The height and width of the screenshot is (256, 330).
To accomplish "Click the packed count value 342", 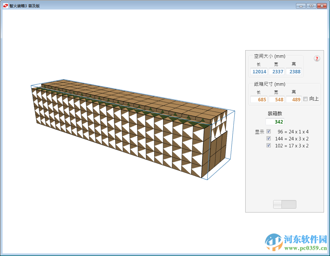I will pos(275,122).
